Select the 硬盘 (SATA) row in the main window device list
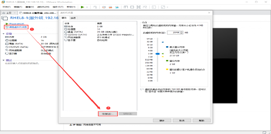Image resolution: width=271 pixels, height=134 pixels. [32, 44]
